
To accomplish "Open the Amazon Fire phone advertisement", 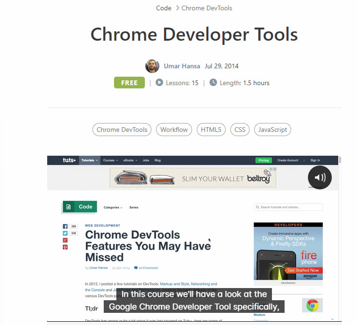I will (x=288, y=251).
